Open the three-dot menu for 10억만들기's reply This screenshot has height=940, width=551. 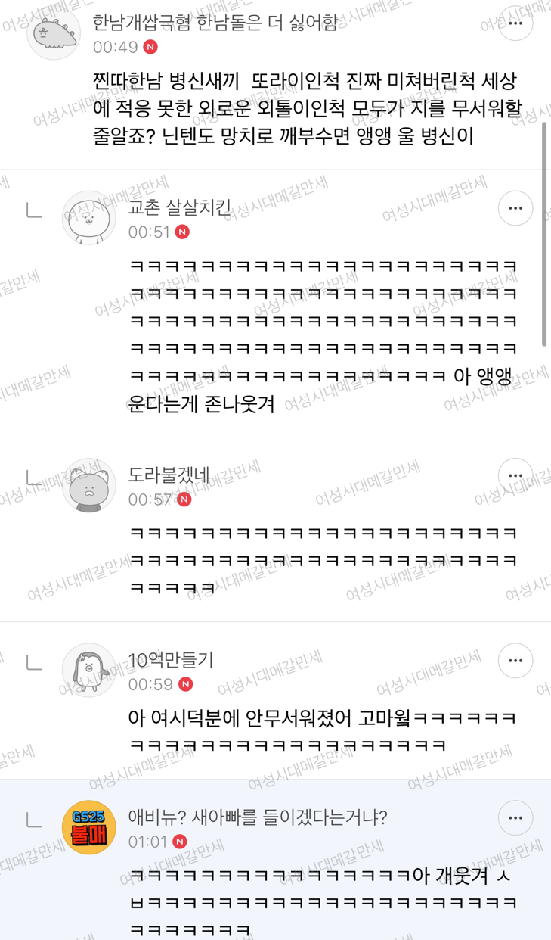(515, 661)
